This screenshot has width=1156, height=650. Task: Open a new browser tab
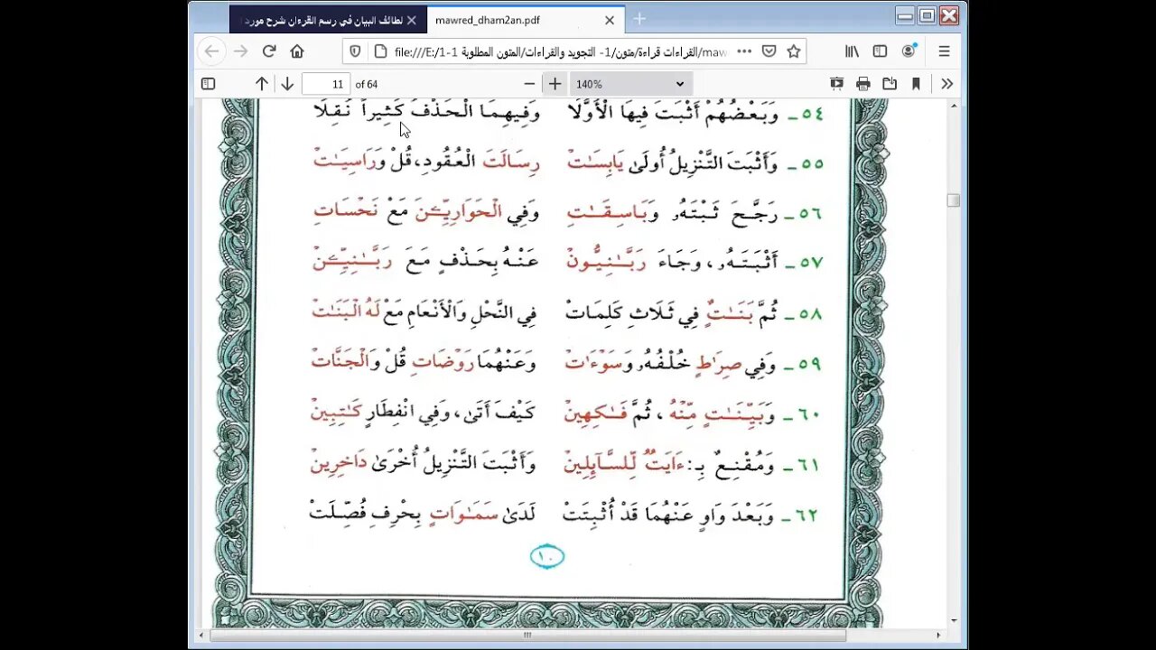point(639,19)
